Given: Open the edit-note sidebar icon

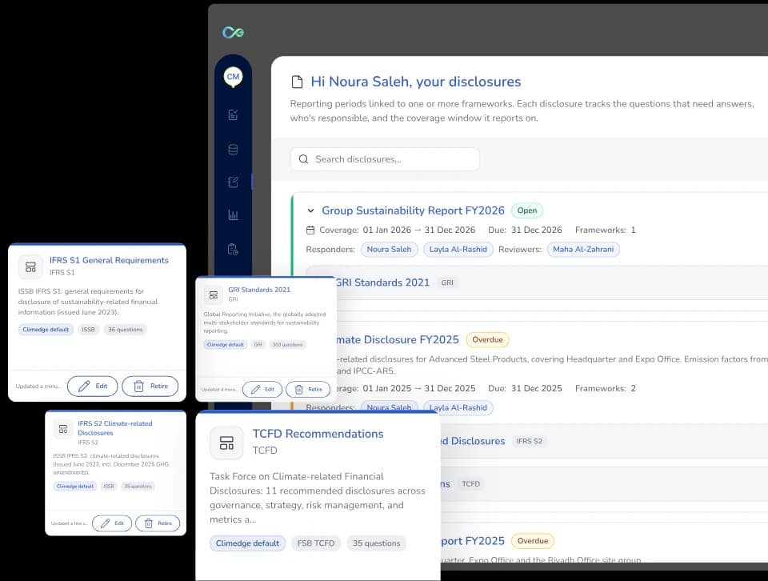Looking at the screenshot, I should click(233, 182).
